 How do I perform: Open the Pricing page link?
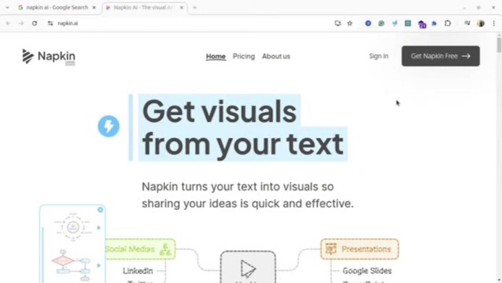coord(243,56)
